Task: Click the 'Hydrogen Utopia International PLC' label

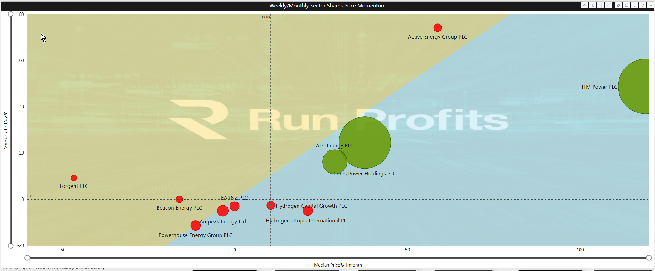Action: click(x=308, y=221)
